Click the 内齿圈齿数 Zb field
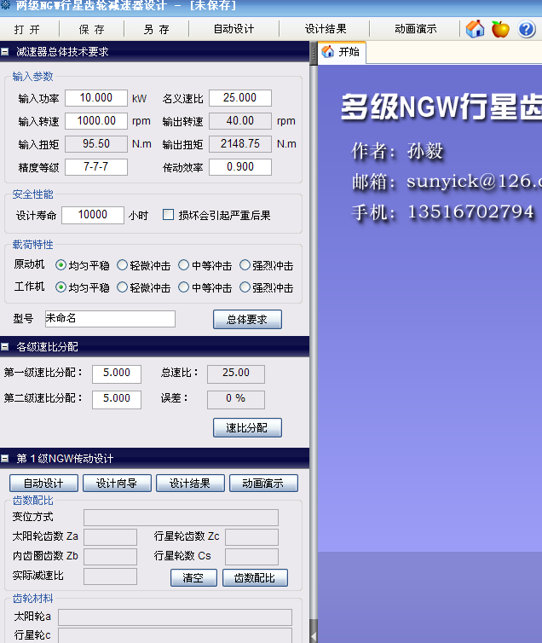This screenshot has height=643, width=542. tap(110, 557)
